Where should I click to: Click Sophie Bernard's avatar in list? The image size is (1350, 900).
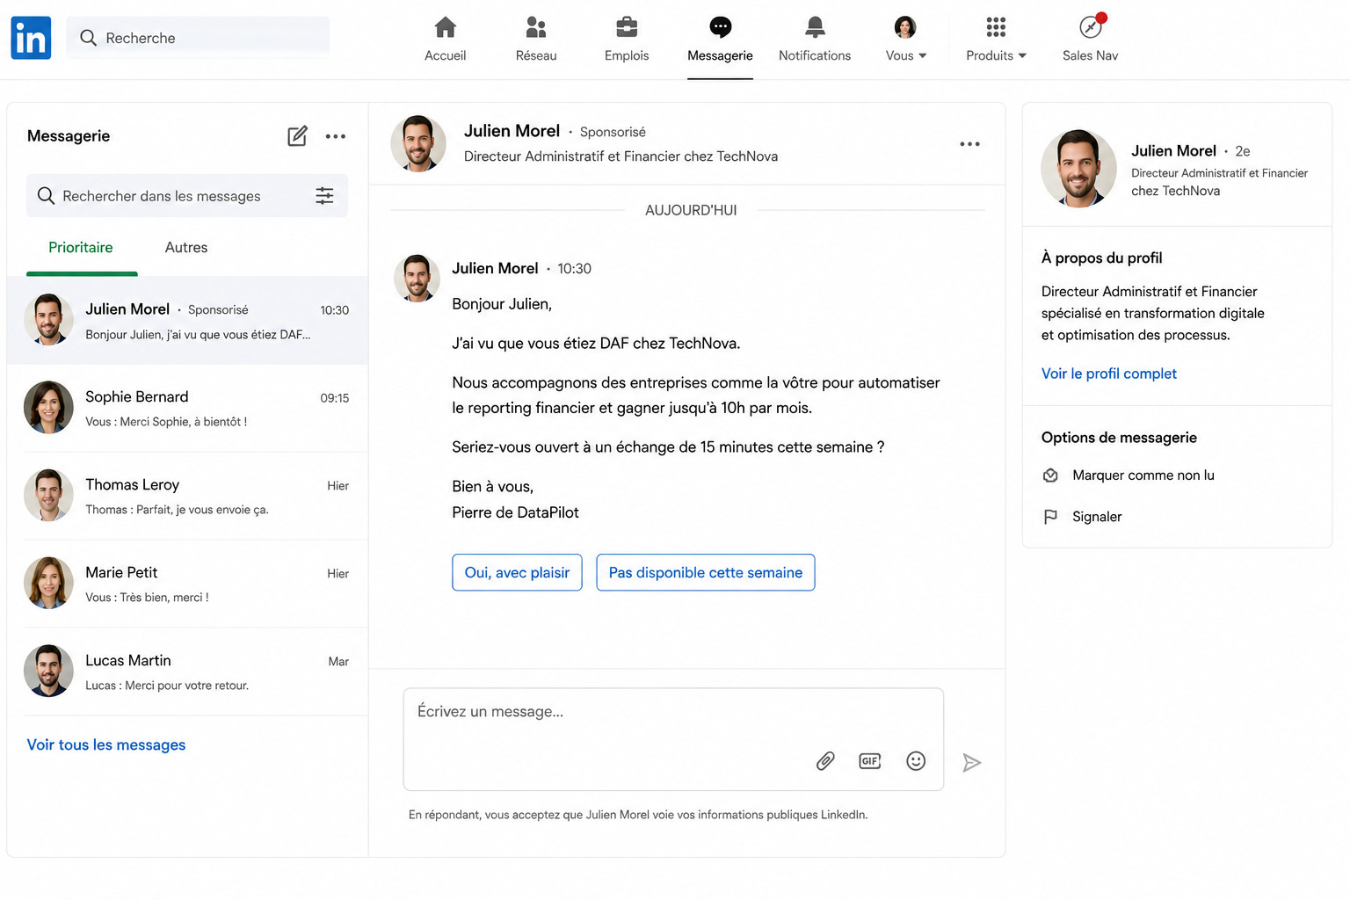click(48, 408)
